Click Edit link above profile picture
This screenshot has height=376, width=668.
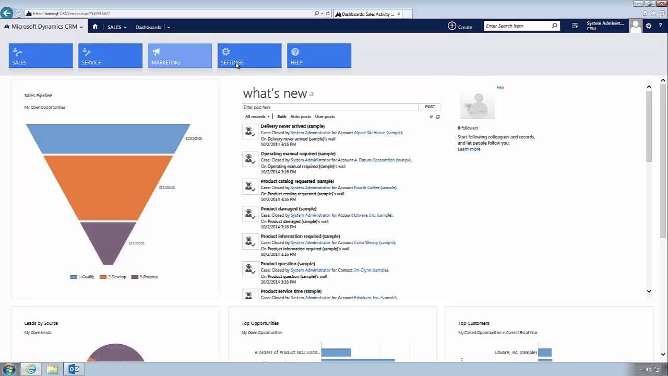pos(500,88)
